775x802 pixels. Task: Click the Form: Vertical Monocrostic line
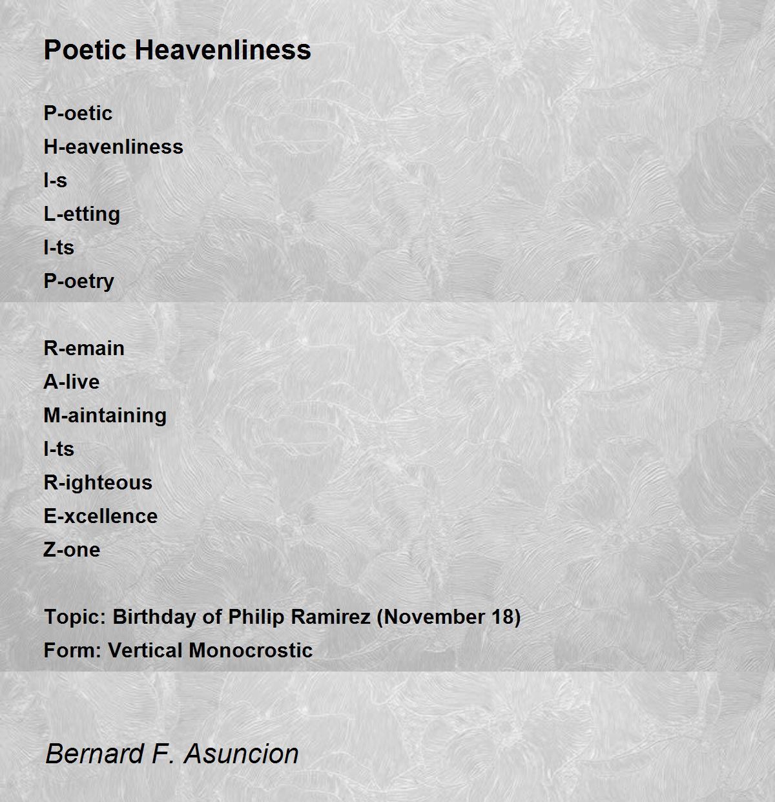pyautogui.click(x=178, y=650)
